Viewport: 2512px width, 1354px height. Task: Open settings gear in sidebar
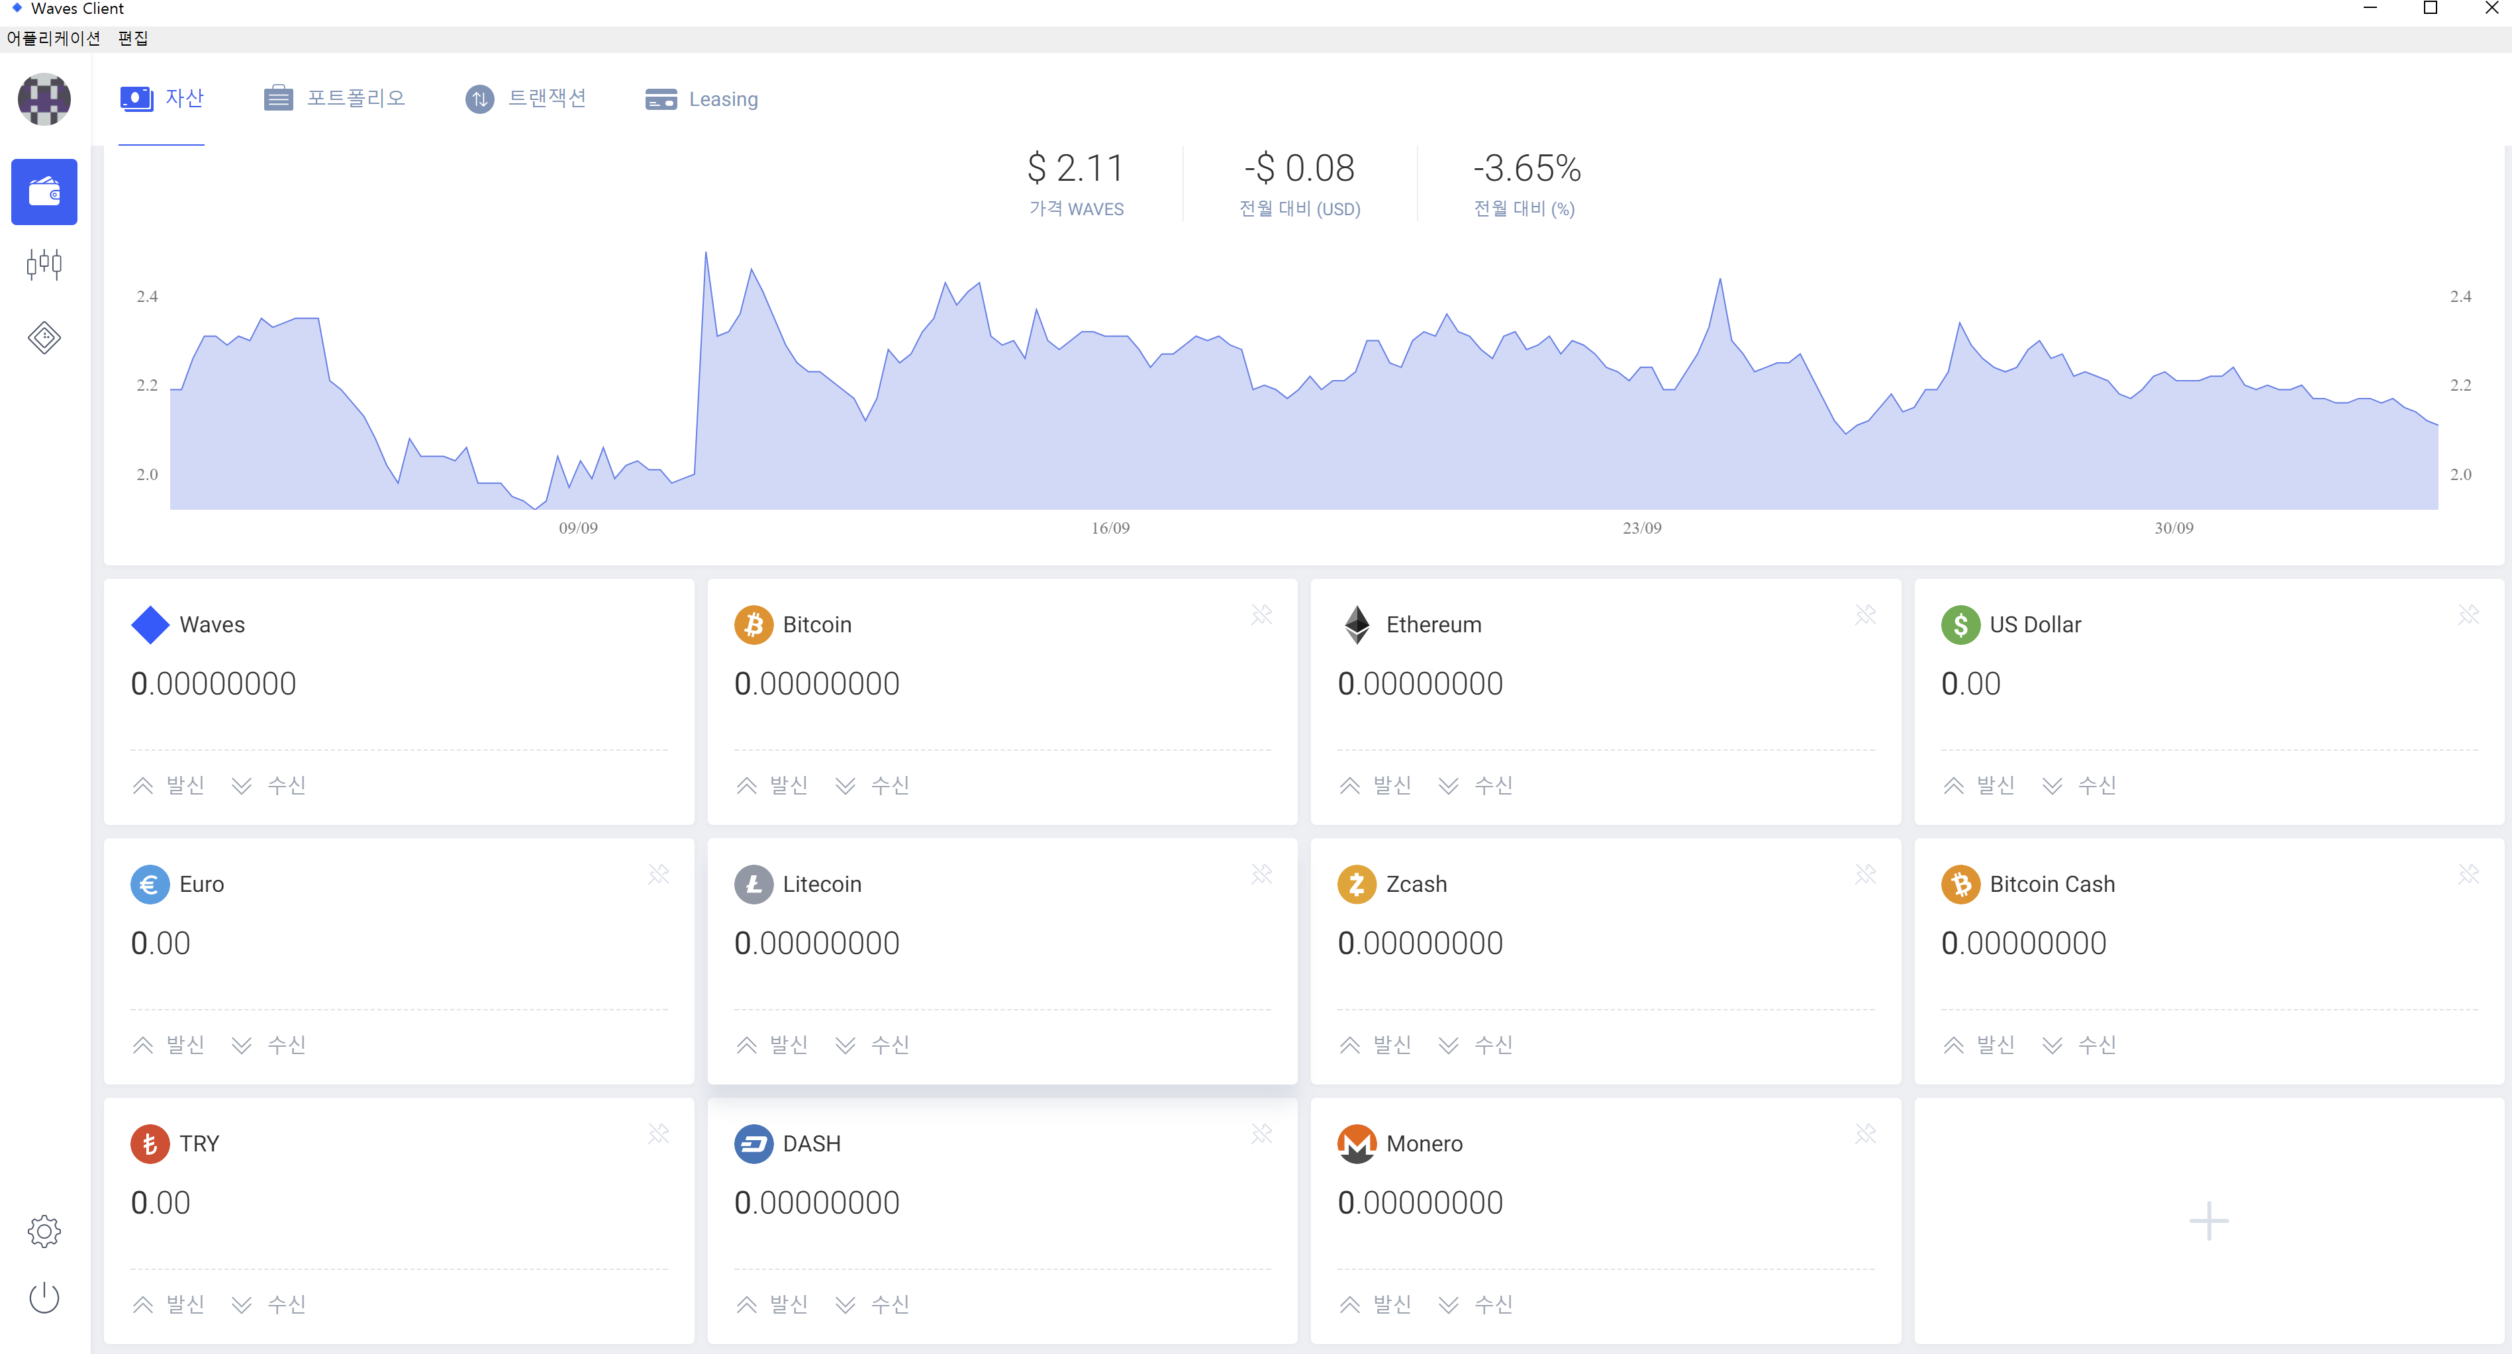coord(44,1231)
